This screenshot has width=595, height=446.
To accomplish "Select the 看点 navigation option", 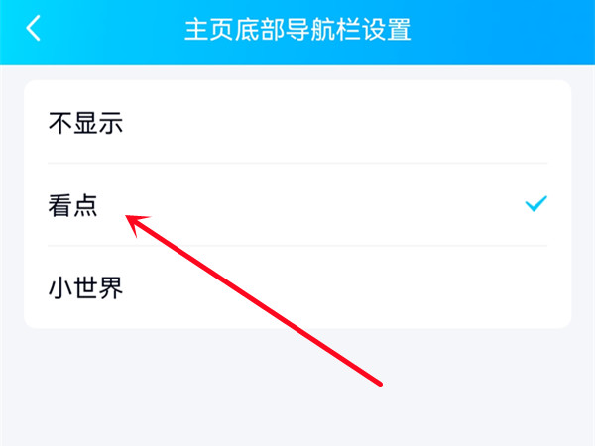I will pyautogui.click(x=297, y=205).
